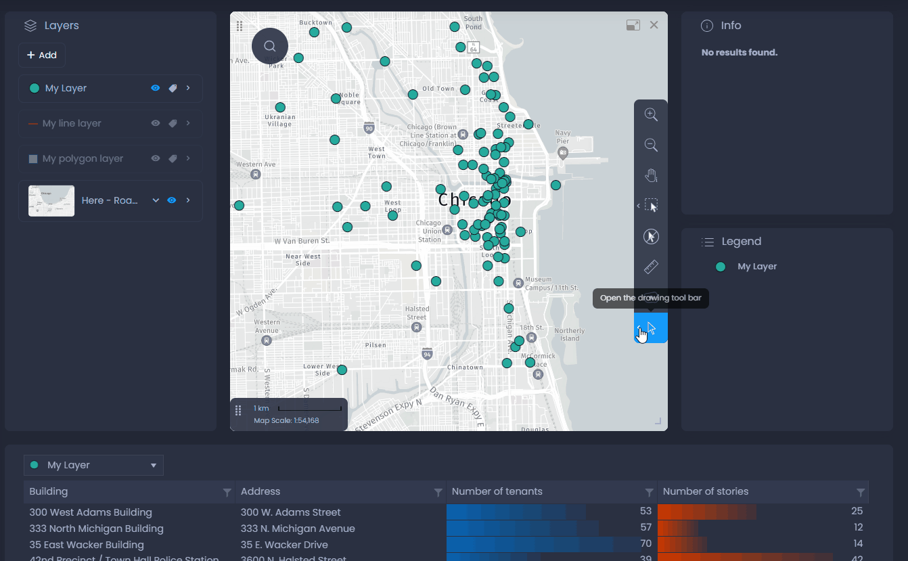908x561 pixels.
Task: Click address 333 N. Michigan Avenue
Action: coord(298,529)
